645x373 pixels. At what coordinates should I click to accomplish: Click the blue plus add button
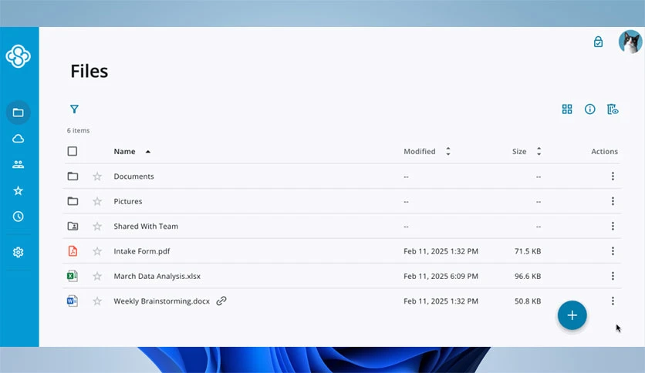click(x=572, y=315)
